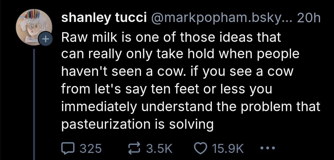Click the 20h post timestamp
Screen dimensions: 334x160
(x=308, y=18)
